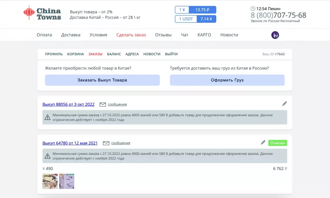This screenshot has width=330, height=198.
Task: Edit order 88056 with the pencil icon
Action: click(x=285, y=104)
